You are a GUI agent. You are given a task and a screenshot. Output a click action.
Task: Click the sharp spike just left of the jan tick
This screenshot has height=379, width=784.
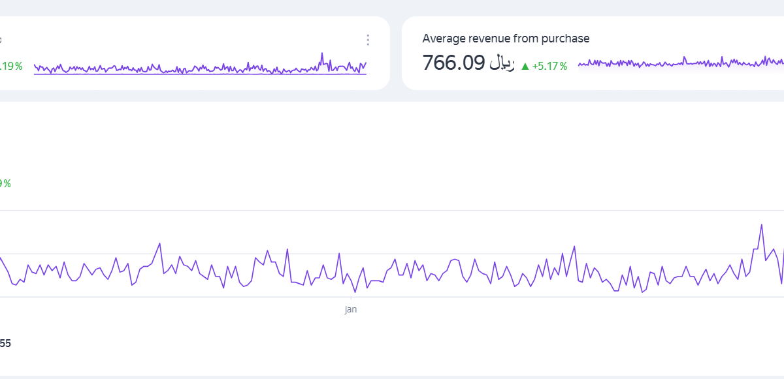click(339, 254)
